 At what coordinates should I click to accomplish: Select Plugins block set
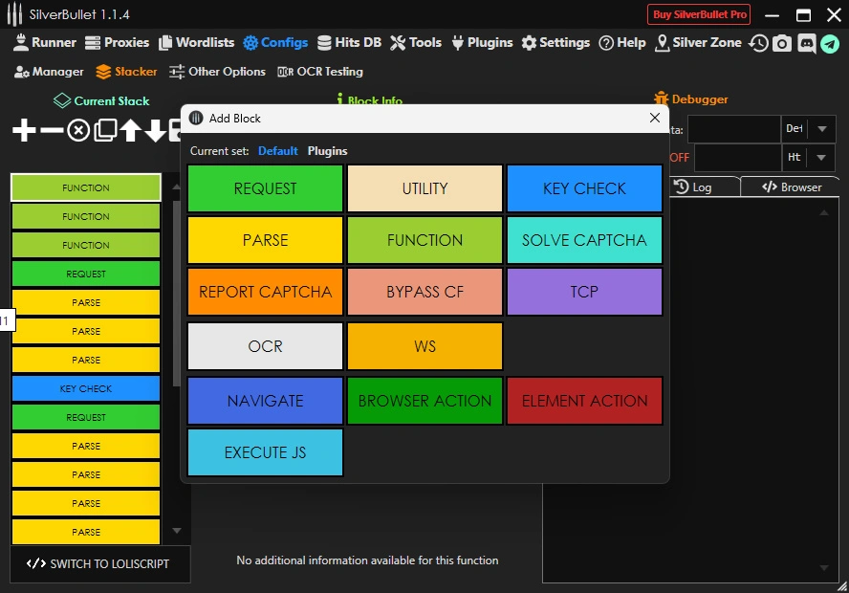[x=328, y=151]
